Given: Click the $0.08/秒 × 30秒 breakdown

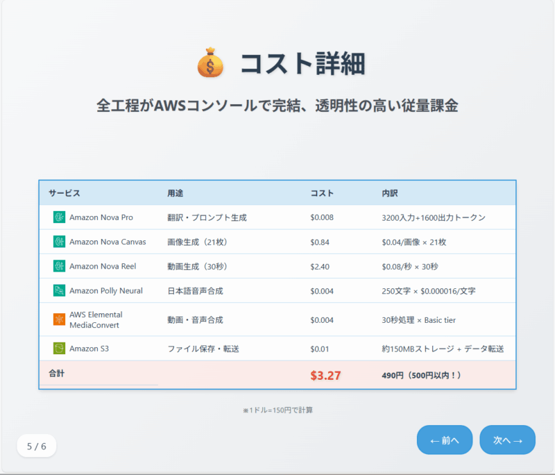Looking at the screenshot, I should [x=410, y=267].
